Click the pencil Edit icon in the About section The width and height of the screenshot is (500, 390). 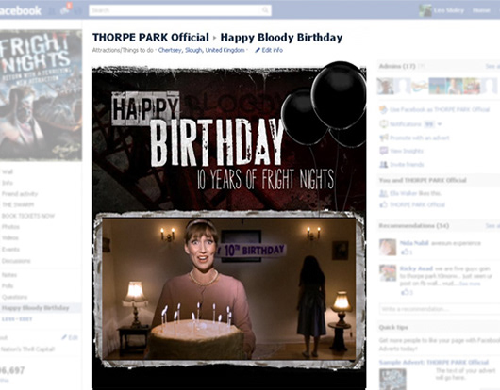64,337
